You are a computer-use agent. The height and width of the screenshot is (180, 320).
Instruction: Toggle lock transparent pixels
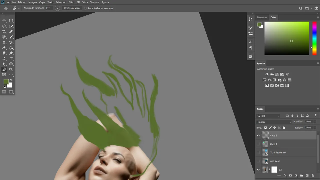click(265, 128)
